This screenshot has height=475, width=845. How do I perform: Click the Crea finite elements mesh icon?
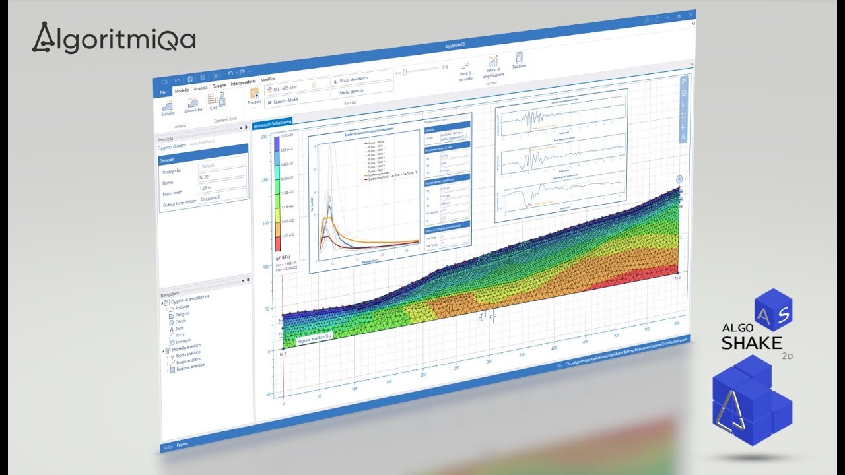[x=213, y=98]
